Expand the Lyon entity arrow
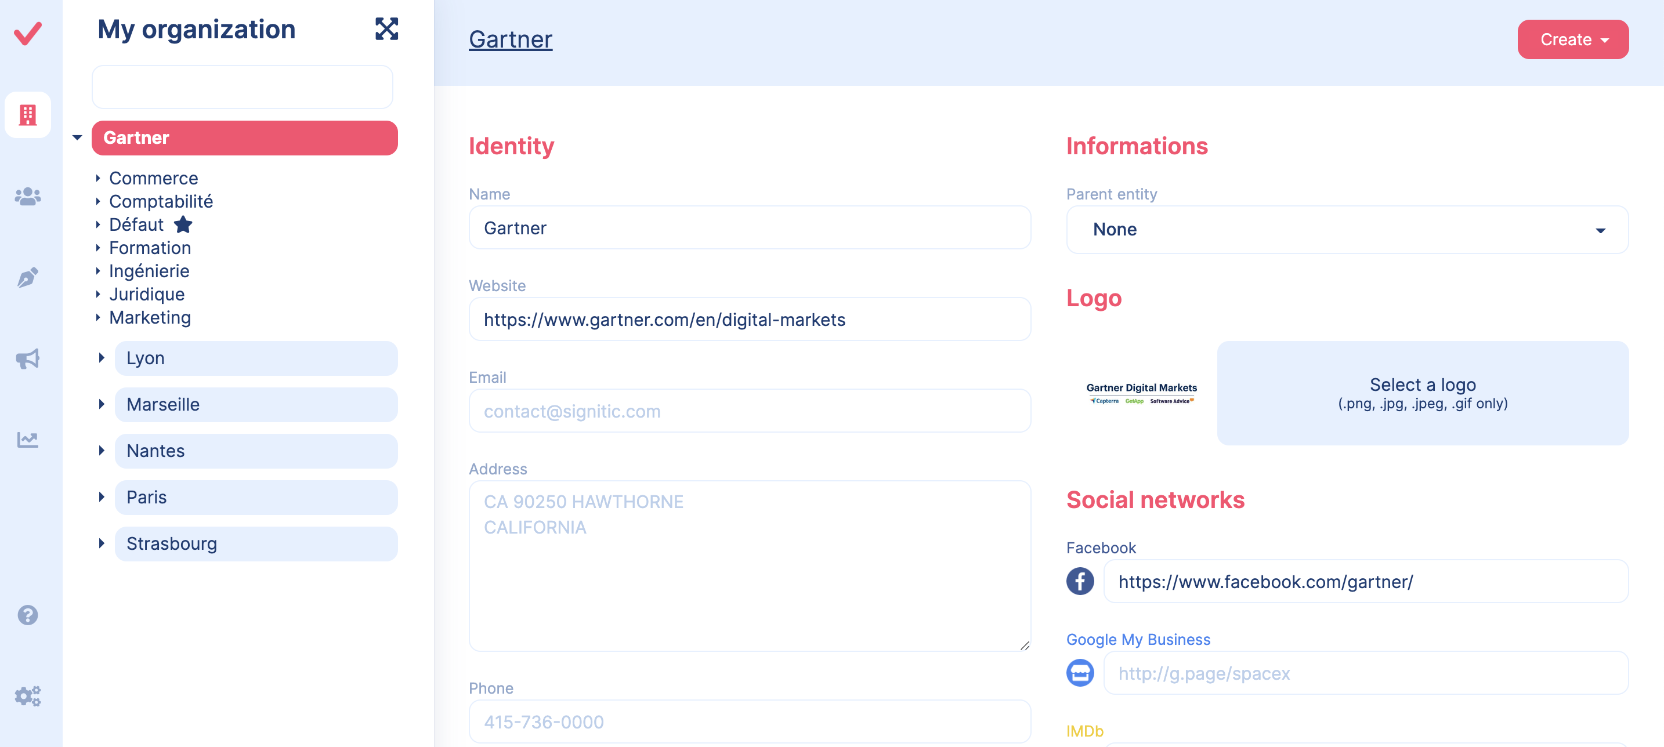Image resolution: width=1664 pixels, height=747 pixels. (x=102, y=358)
